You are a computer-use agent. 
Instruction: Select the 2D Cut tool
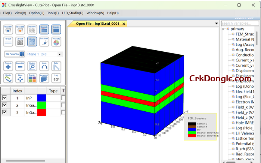pyautogui.click(x=20, y=42)
